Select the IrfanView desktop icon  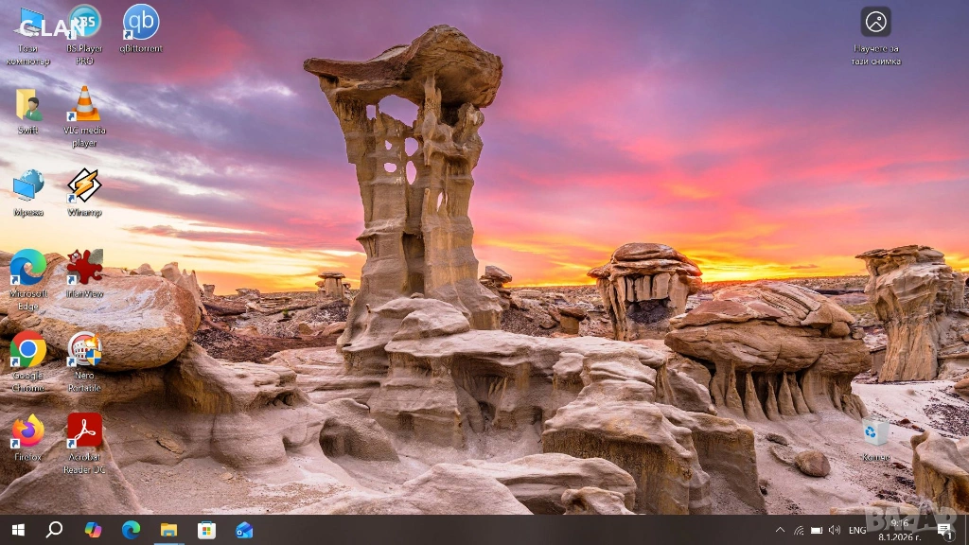click(84, 268)
